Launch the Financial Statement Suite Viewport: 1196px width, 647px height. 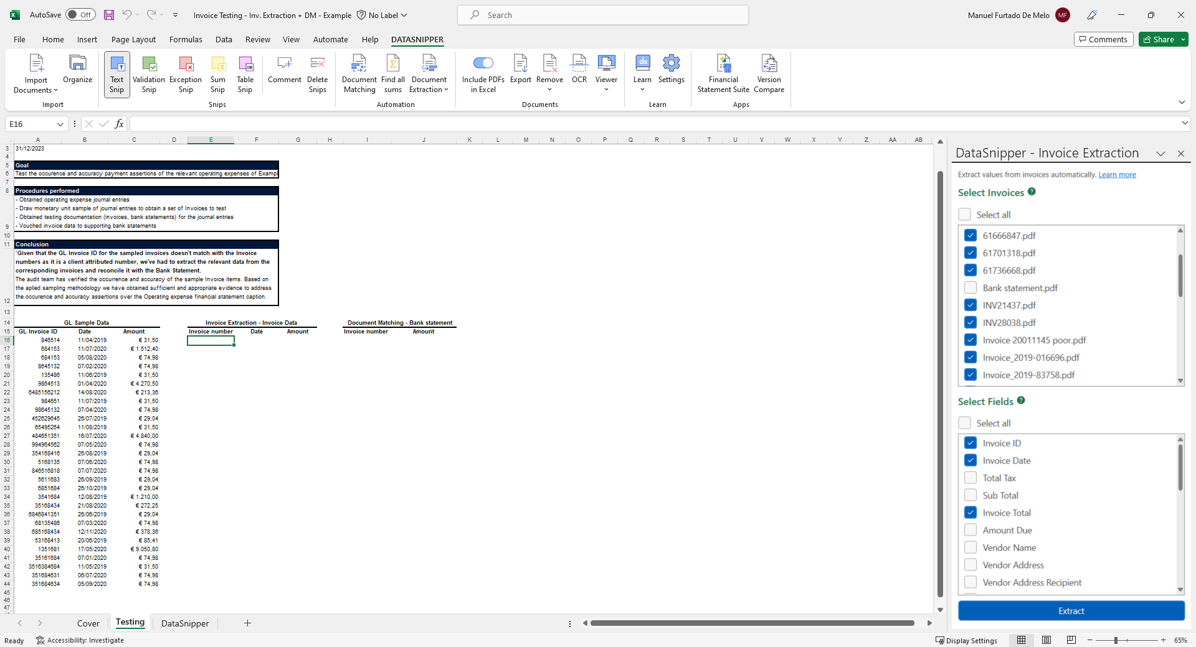coord(723,72)
